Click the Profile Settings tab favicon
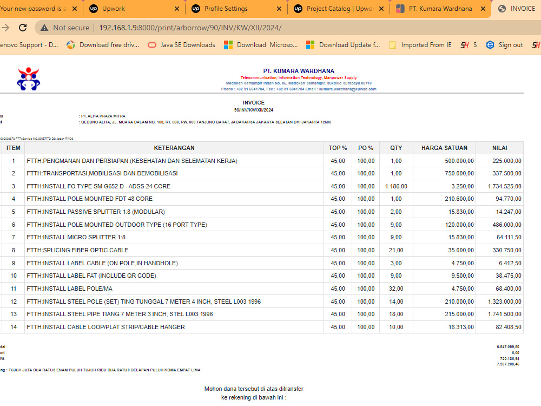The image size is (541, 406). [x=196, y=9]
